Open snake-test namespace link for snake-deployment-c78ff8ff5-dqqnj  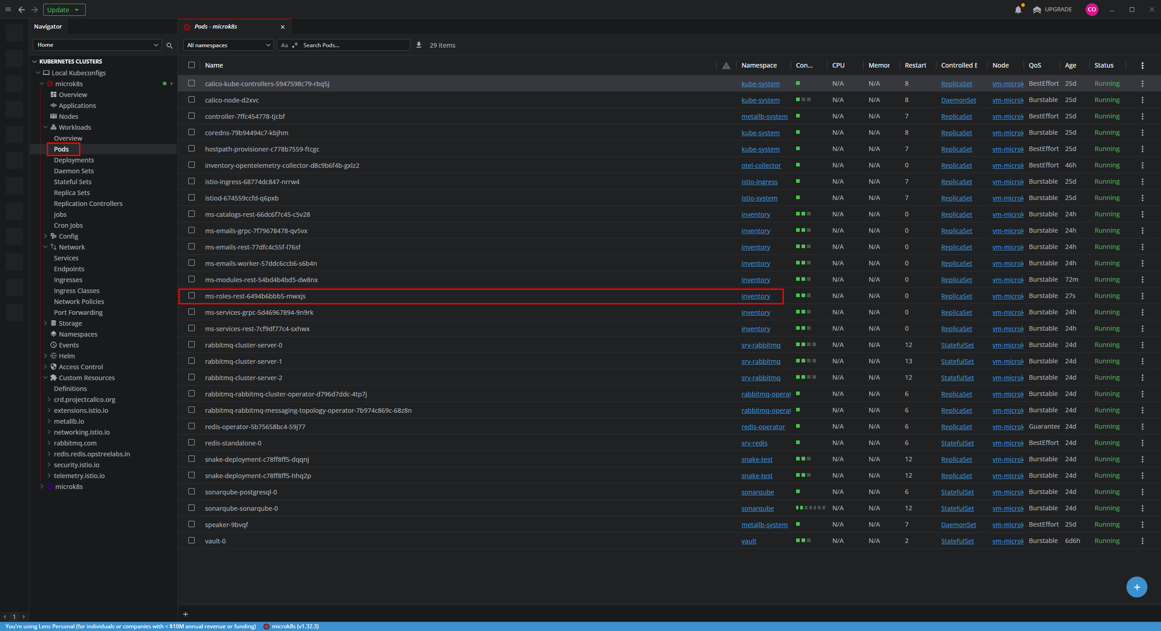(x=757, y=460)
